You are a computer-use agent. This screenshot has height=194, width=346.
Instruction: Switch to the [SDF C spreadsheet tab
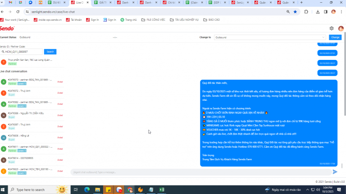click(217, 2)
